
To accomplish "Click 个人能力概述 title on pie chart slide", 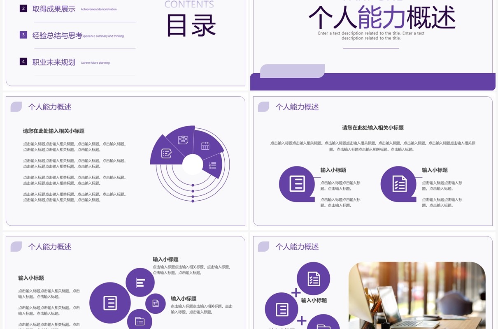I will [50, 107].
